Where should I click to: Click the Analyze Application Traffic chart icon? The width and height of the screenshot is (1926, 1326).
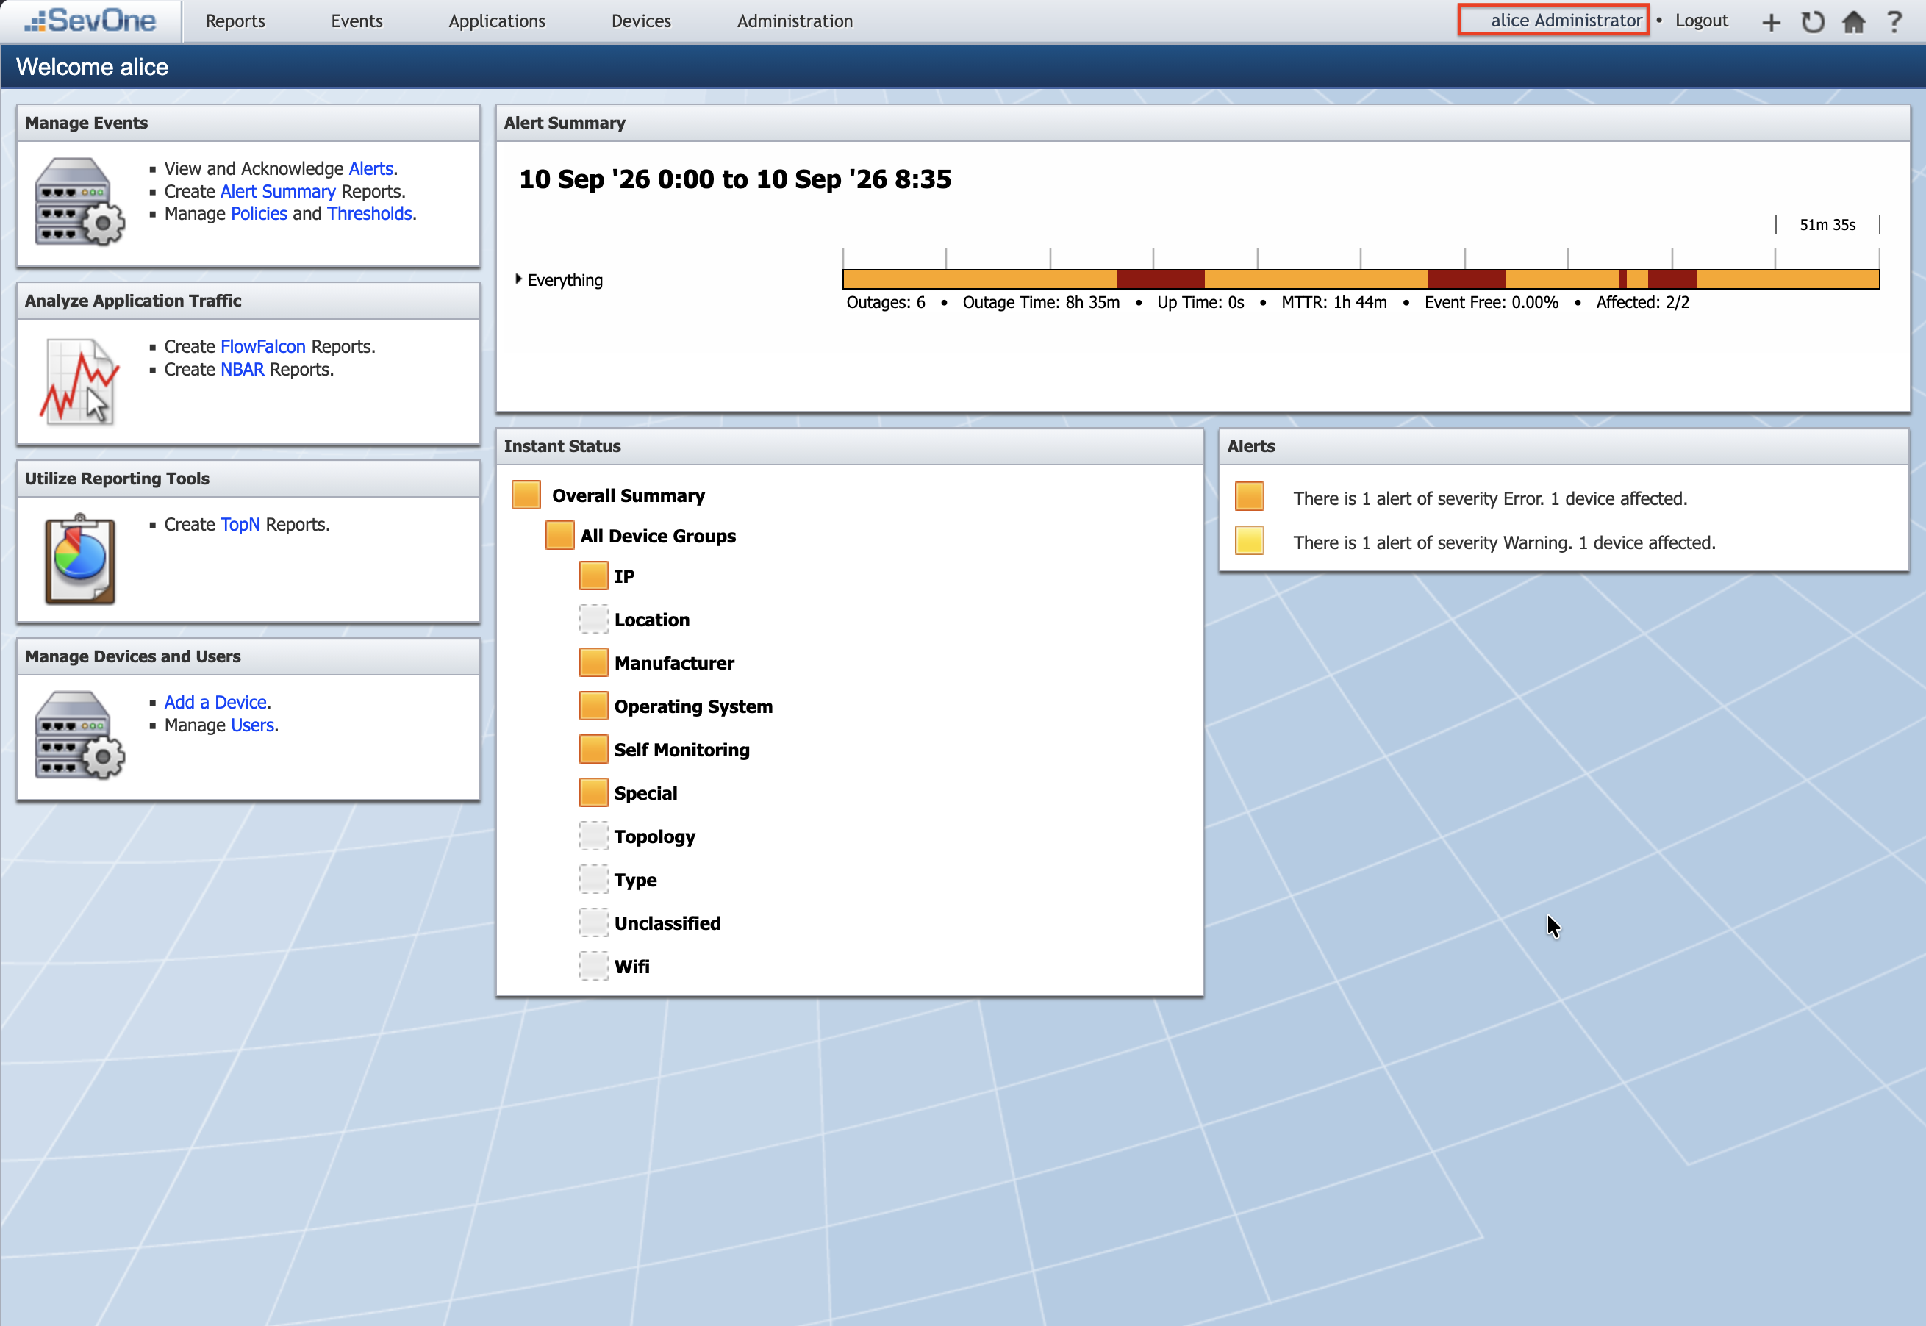80,381
